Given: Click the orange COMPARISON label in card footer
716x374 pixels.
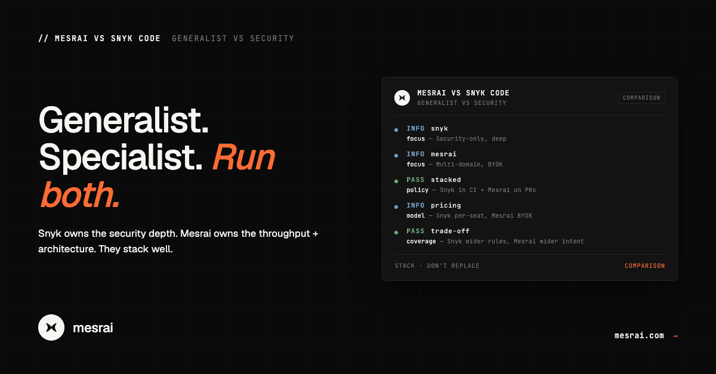Looking at the screenshot, I should pos(644,266).
